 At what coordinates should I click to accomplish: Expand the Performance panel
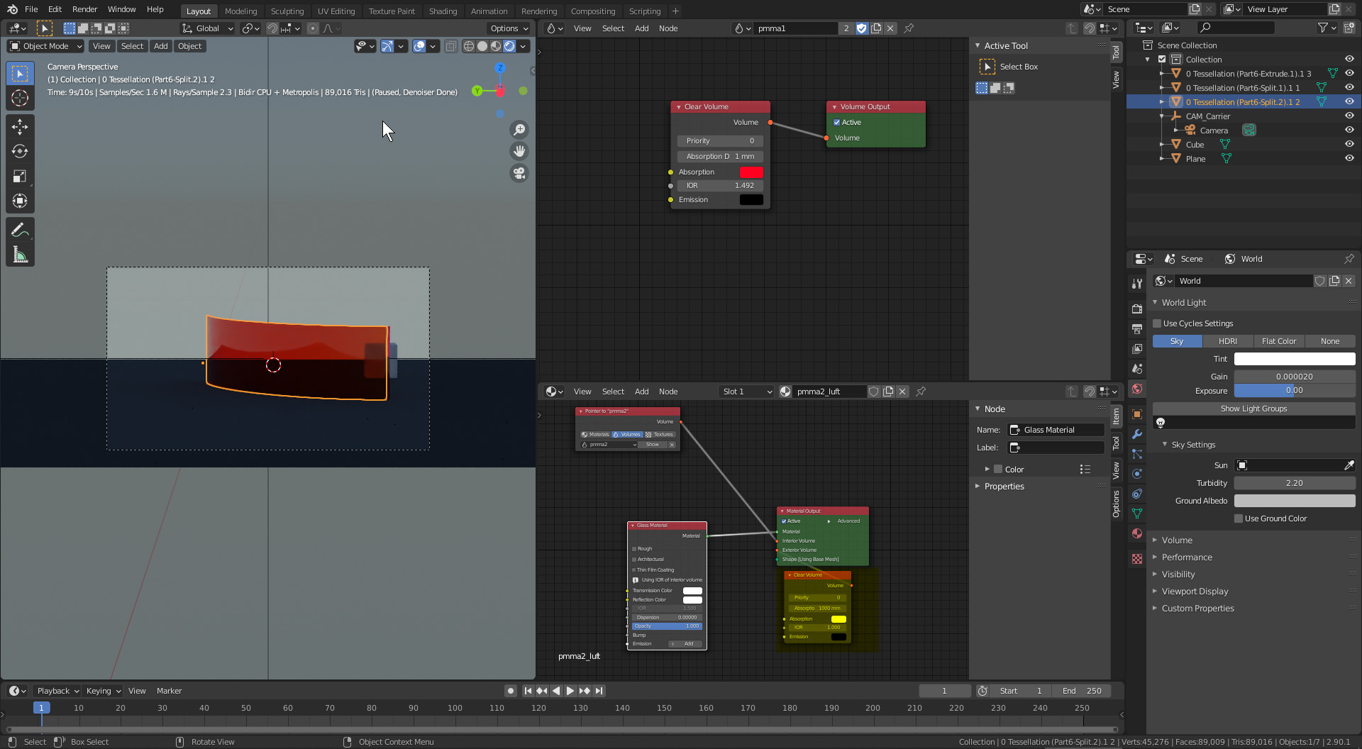[x=1187, y=557]
